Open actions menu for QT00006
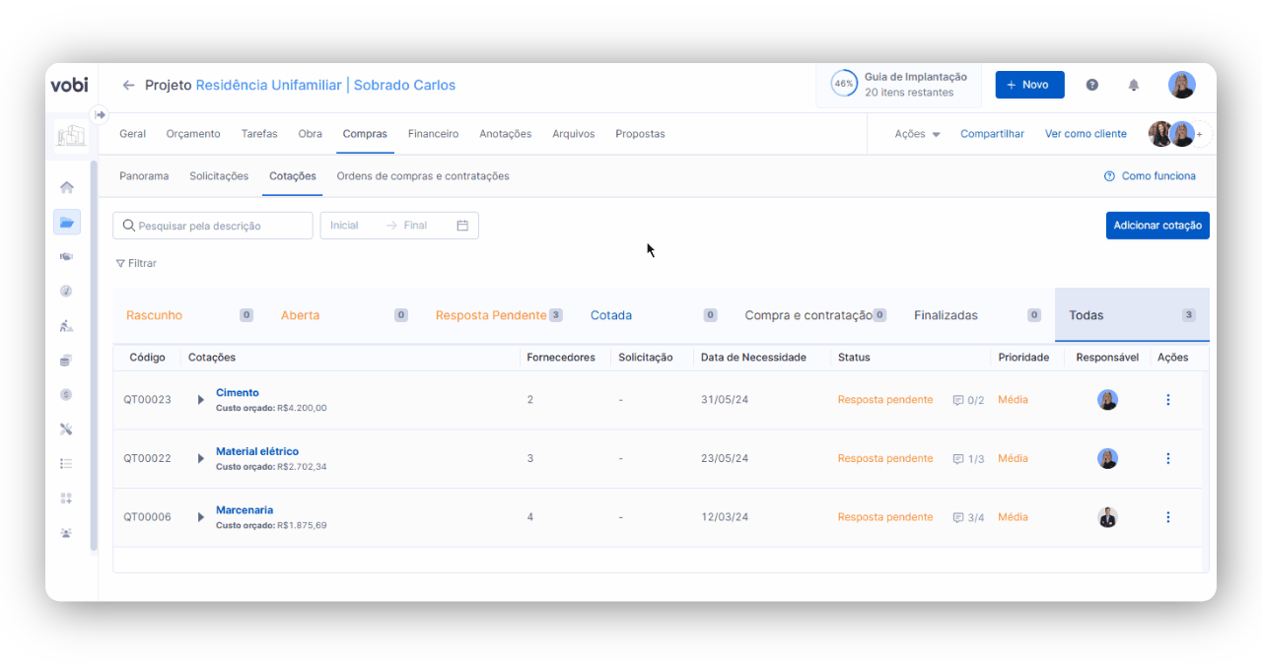The image size is (1262, 664). tap(1168, 517)
